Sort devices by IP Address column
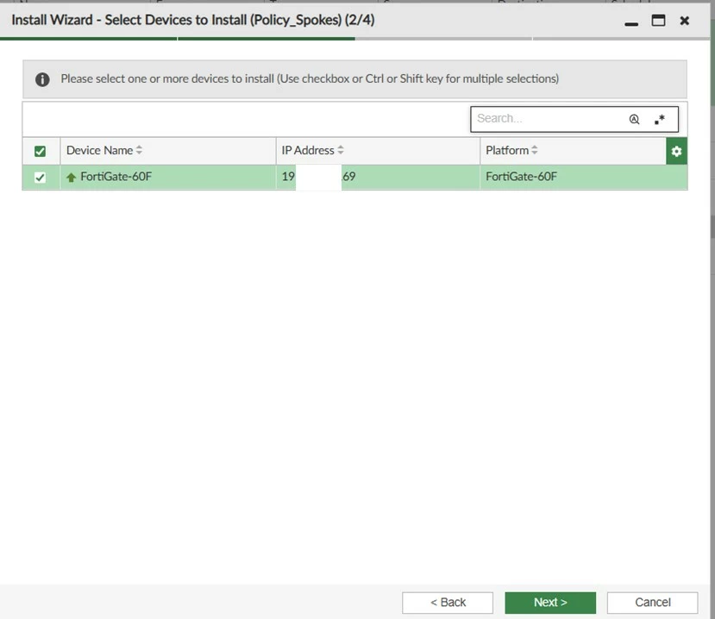Screen dimensions: 715x619 click(312, 150)
